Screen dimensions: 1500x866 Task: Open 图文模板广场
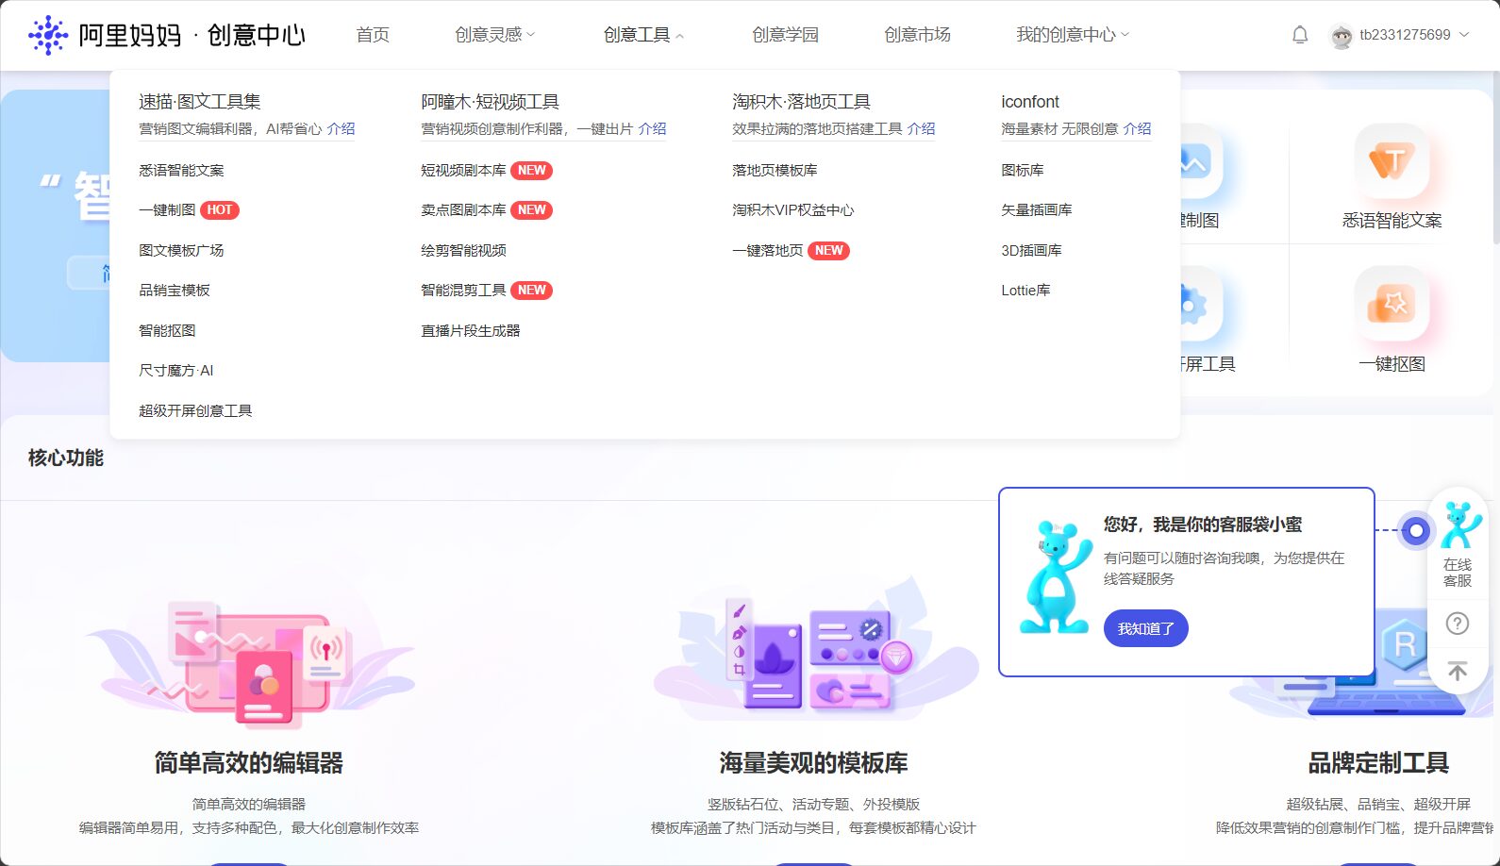coord(181,251)
